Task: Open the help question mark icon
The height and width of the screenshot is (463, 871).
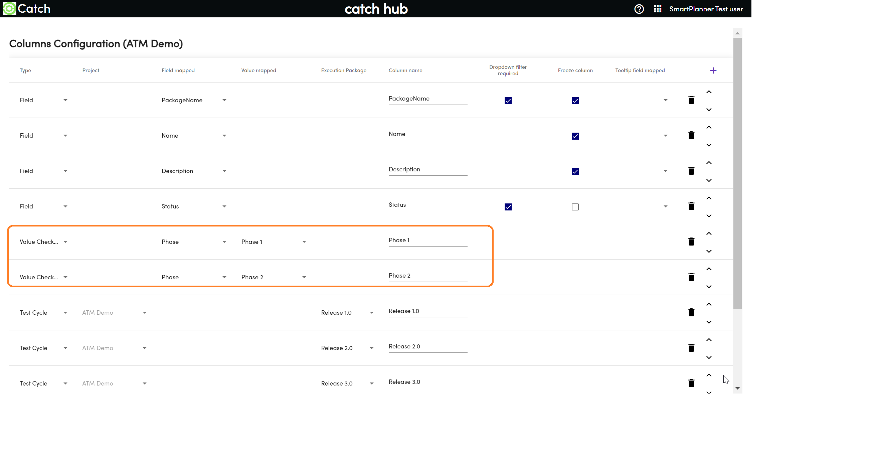Action: (x=638, y=9)
